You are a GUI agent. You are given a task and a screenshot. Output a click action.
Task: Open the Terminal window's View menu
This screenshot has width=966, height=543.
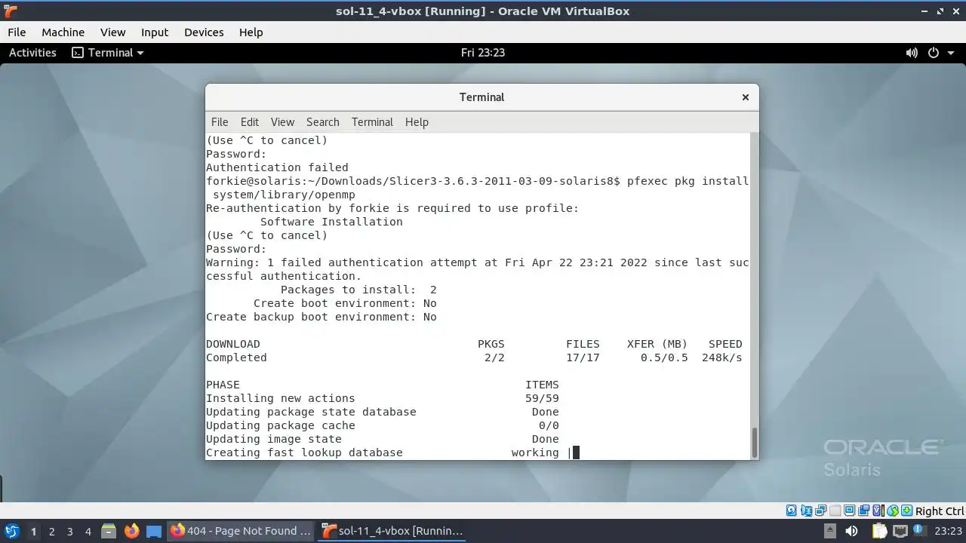[x=282, y=122]
